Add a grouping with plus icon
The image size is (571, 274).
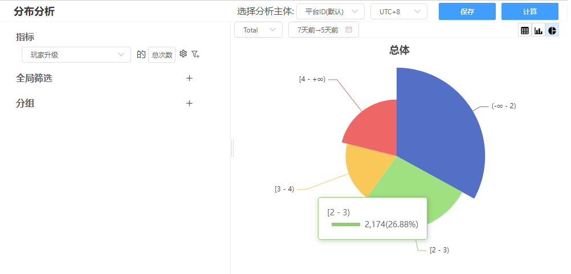(189, 103)
